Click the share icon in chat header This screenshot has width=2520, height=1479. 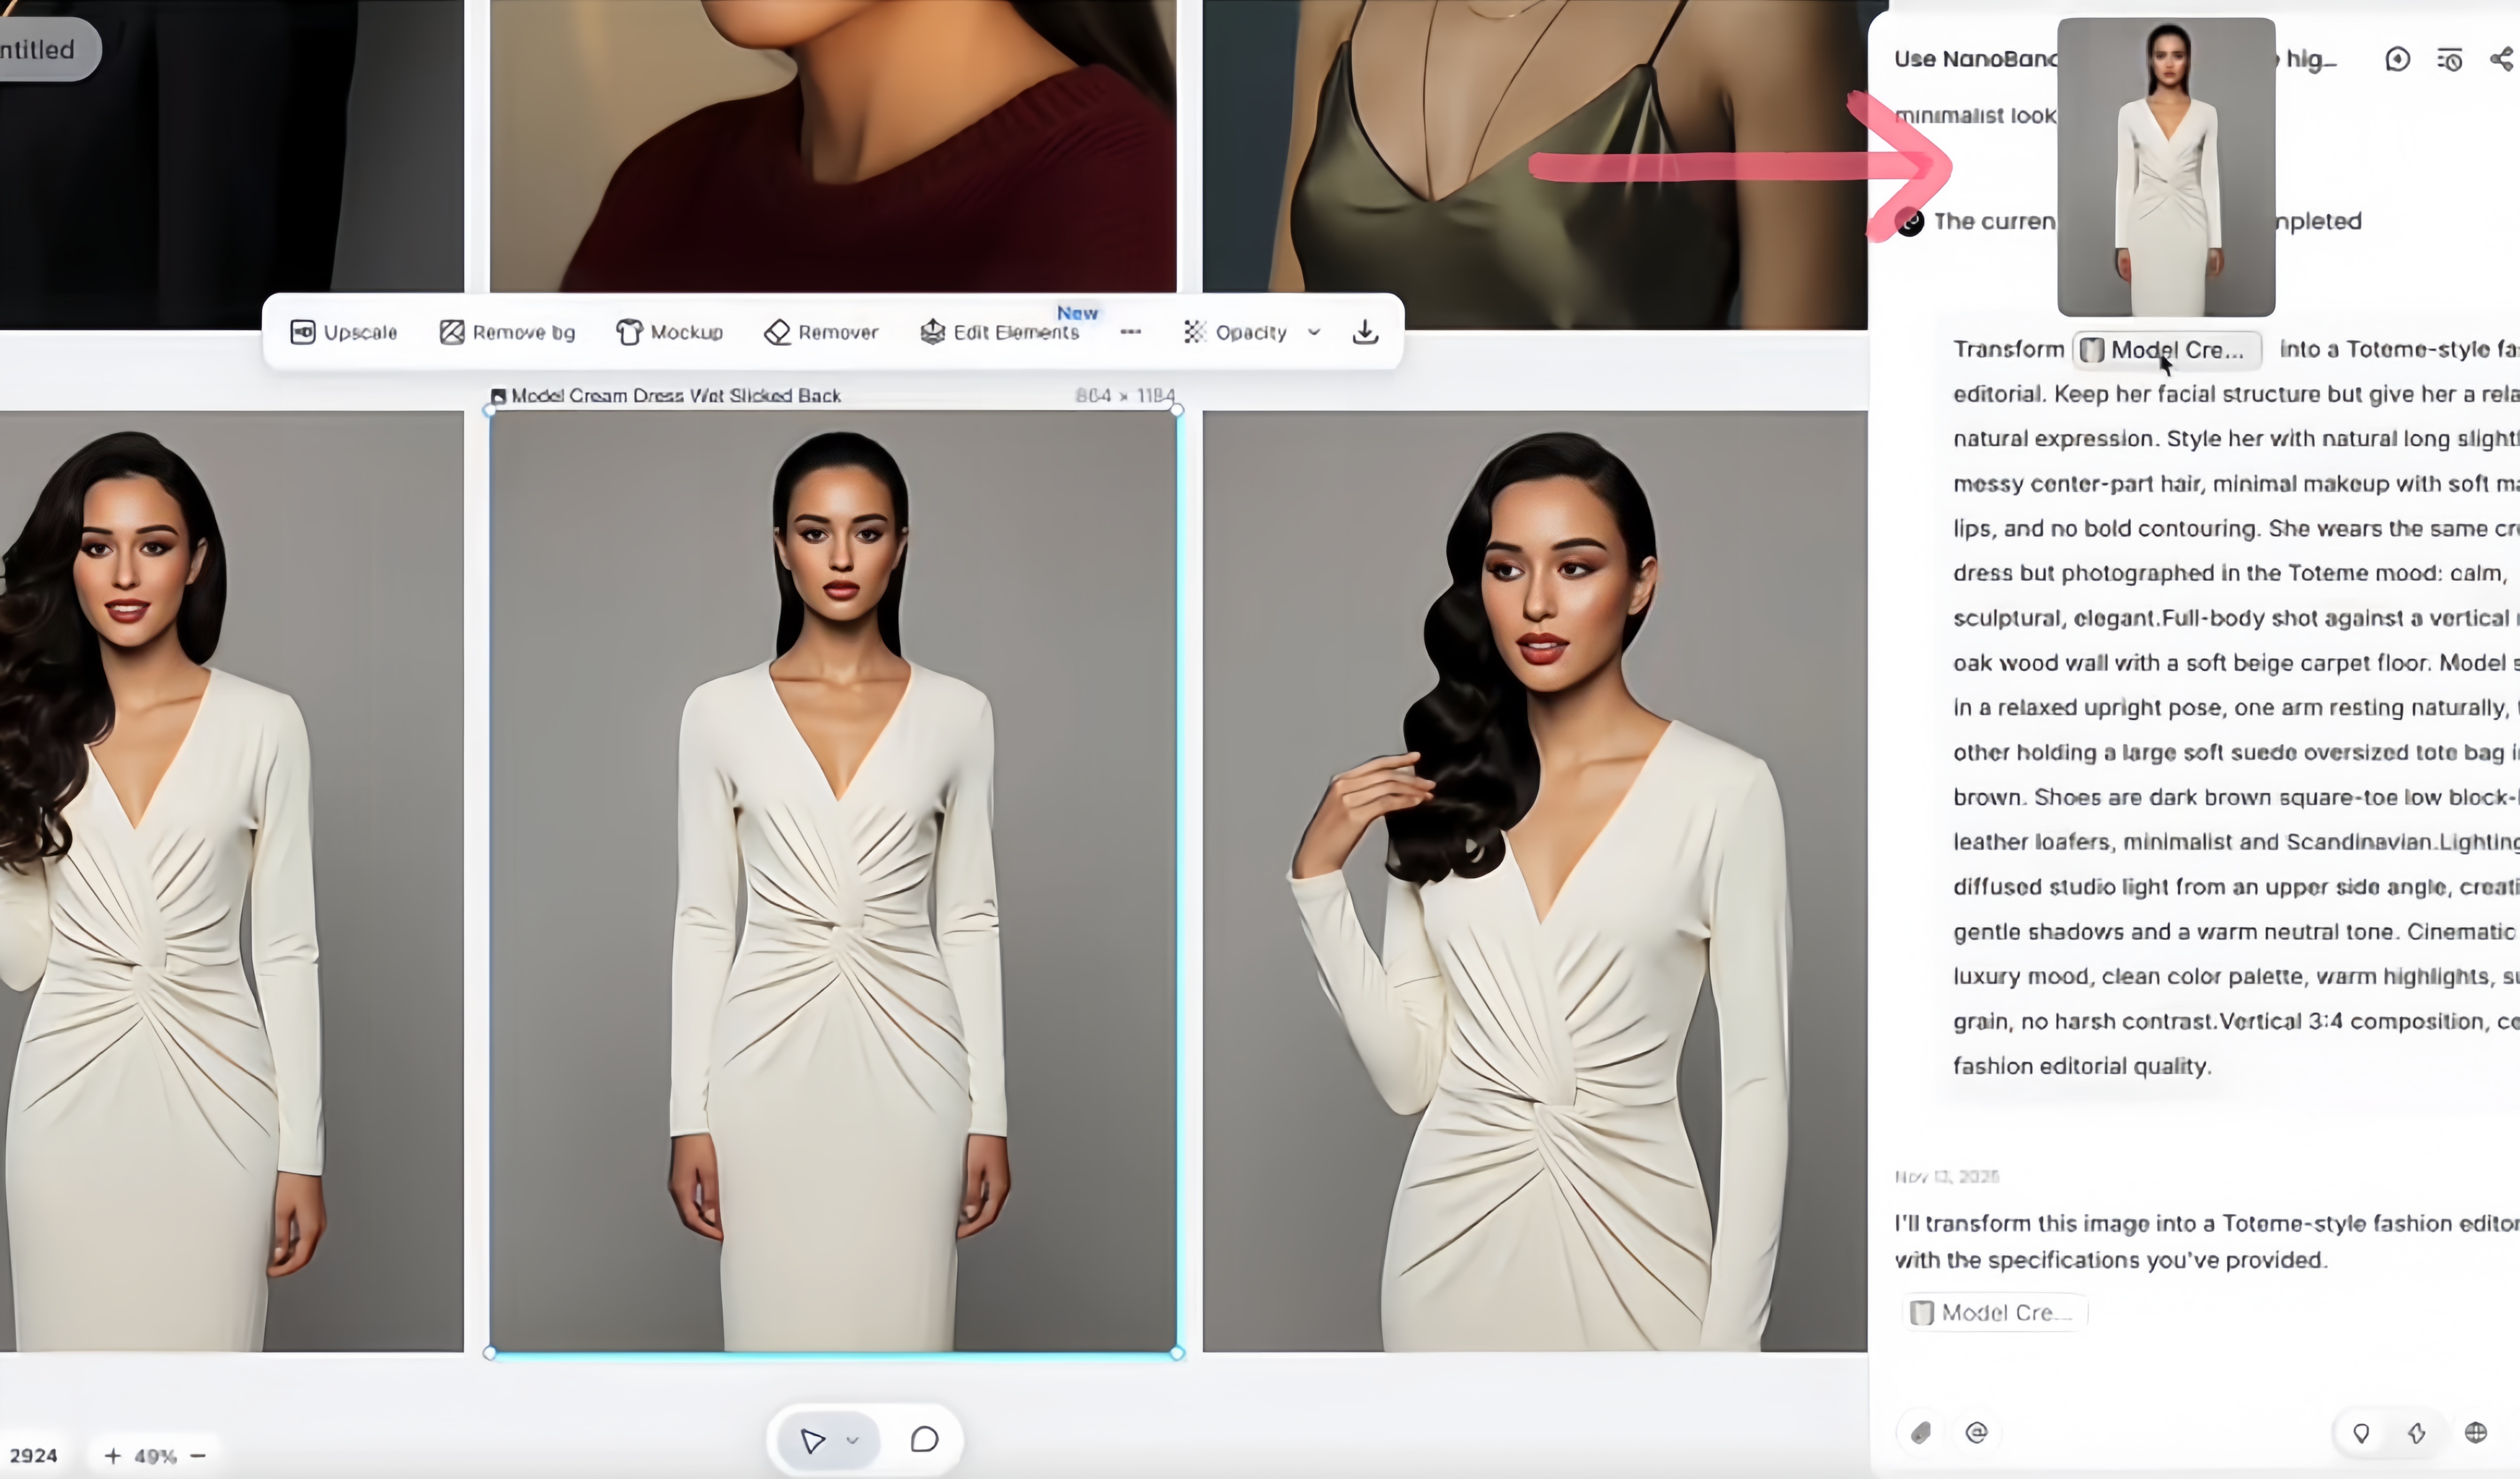click(x=2501, y=59)
